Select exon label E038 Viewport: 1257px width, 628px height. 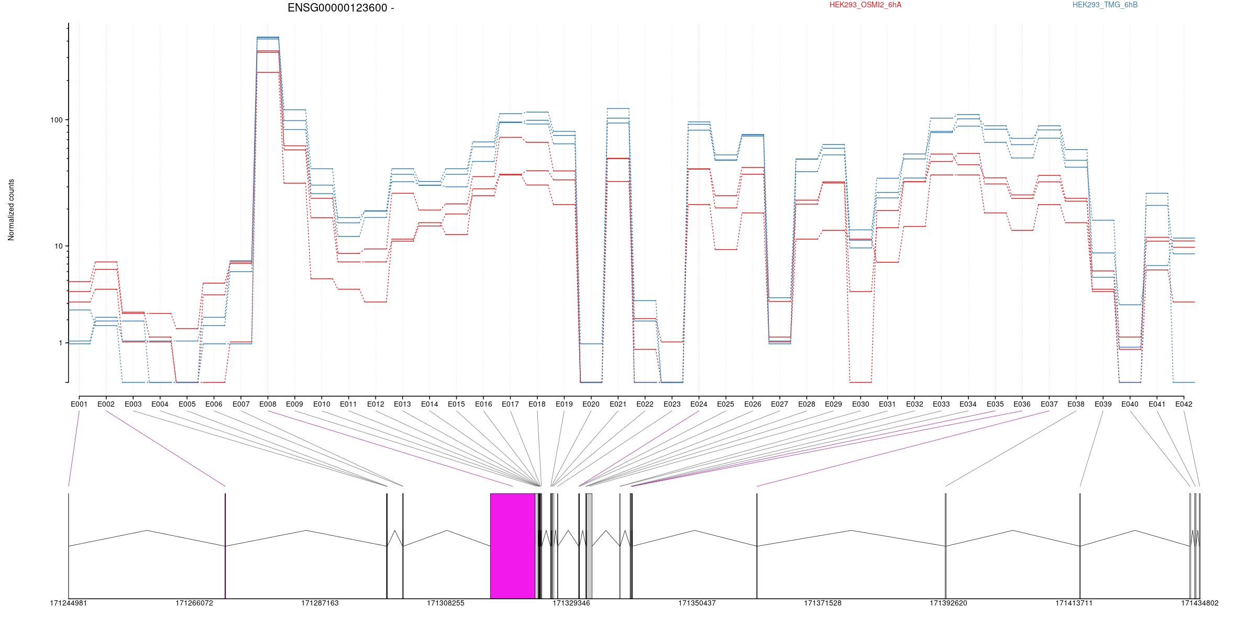pos(1076,404)
